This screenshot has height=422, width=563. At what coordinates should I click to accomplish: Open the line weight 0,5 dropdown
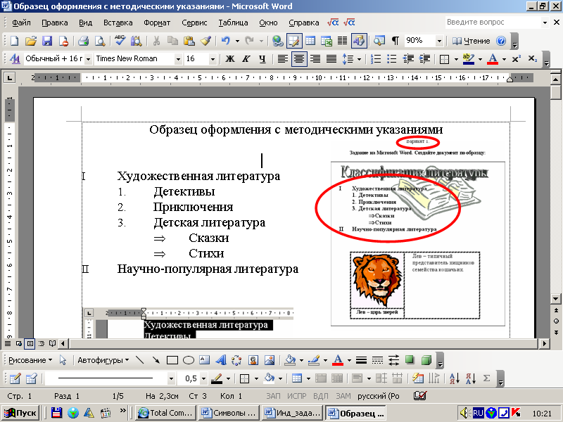coord(203,378)
